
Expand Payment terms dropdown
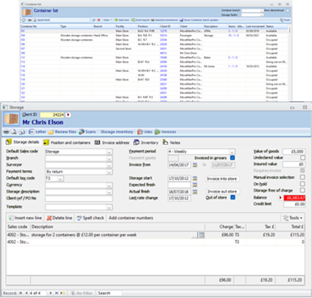click(x=109, y=172)
